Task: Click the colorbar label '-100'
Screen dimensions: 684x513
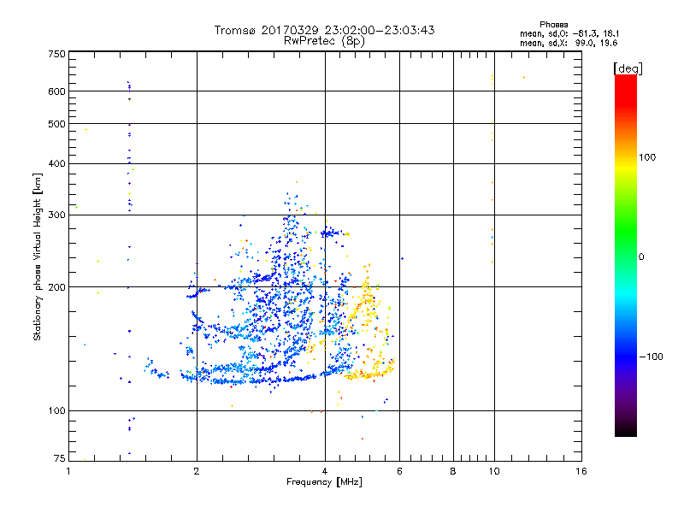Action: pyautogui.click(x=651, y=357)
